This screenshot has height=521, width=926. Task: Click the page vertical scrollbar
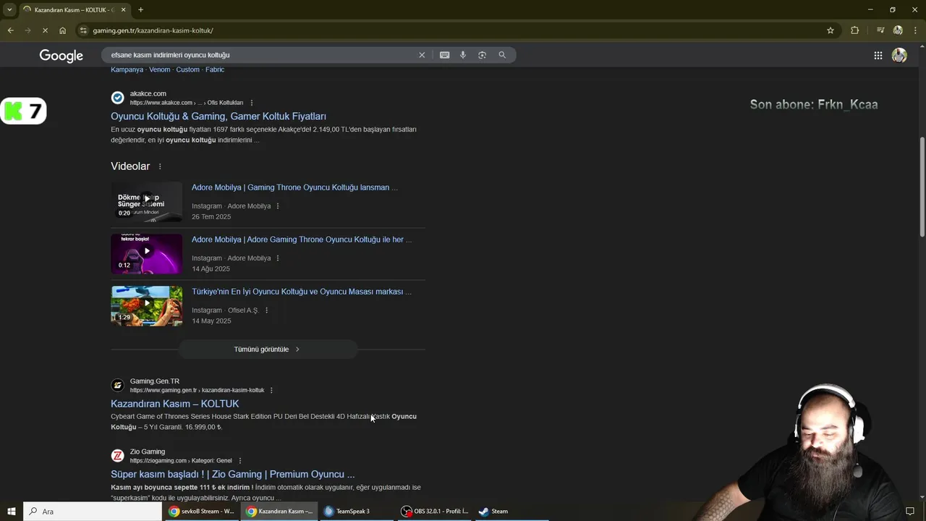pos(922,187)
